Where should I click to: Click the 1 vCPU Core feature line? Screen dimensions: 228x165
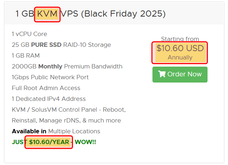[x=29, y=34]
